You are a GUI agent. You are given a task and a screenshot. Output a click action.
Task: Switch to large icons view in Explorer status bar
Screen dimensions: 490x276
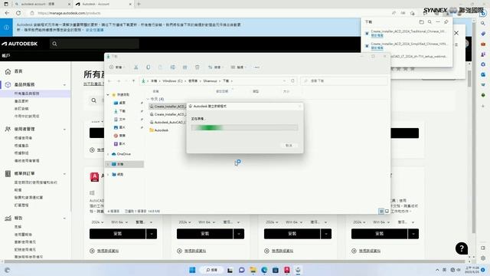(x=387, y=212)
